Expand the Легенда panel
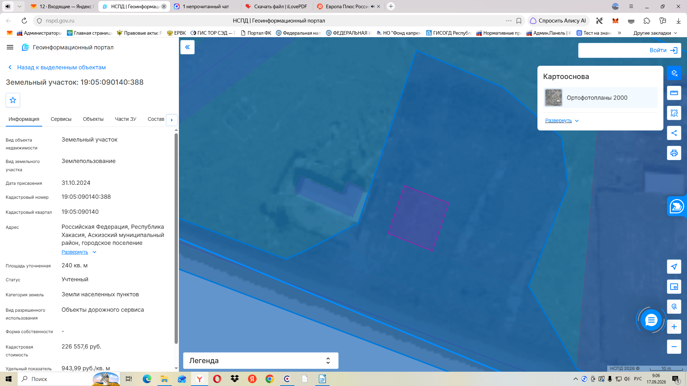687x386 pixels. coord(260,361)
